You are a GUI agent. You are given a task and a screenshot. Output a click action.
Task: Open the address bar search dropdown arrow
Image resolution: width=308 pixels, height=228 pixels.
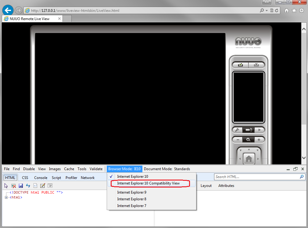pos(267,10)
